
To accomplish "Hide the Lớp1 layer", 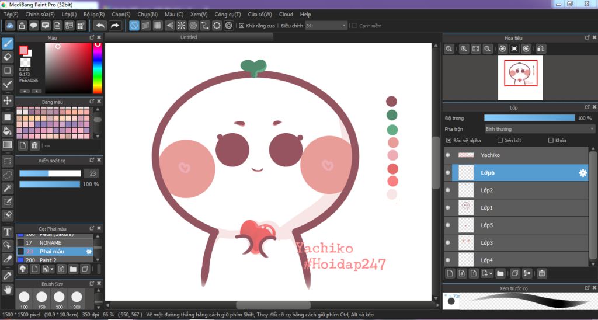I will (x=448, y=207).
